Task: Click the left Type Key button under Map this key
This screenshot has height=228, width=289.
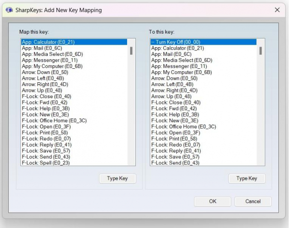Action: (x=118, y=178)
